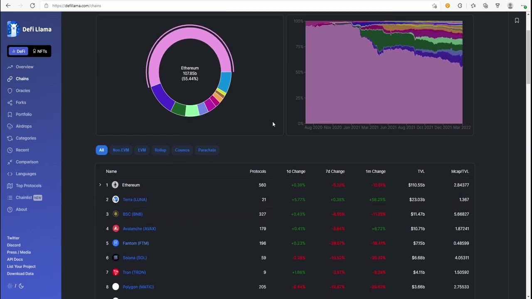Viewport: 532px width, 299px height.
Task: Select the Parachain filter tab
Action: click(x=207, y=150)
